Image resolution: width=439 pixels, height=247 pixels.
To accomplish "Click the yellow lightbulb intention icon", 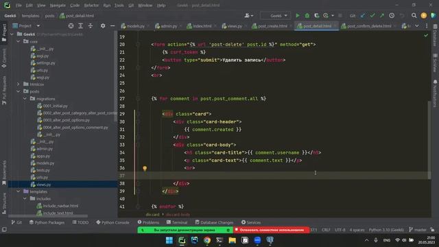I will [145, 168].
